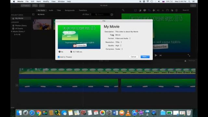The height and width of the screenshot is (117, 208).
Task: Go back to Projects
Action: (26, 6)
